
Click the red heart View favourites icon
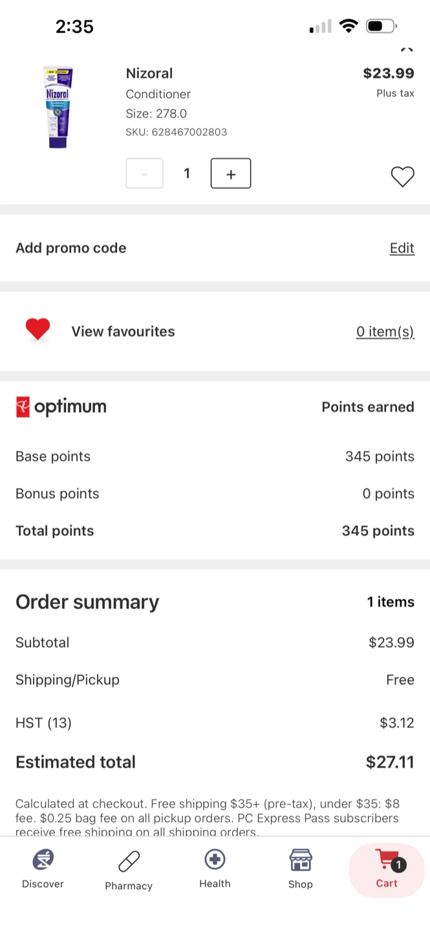click(38, 330)
